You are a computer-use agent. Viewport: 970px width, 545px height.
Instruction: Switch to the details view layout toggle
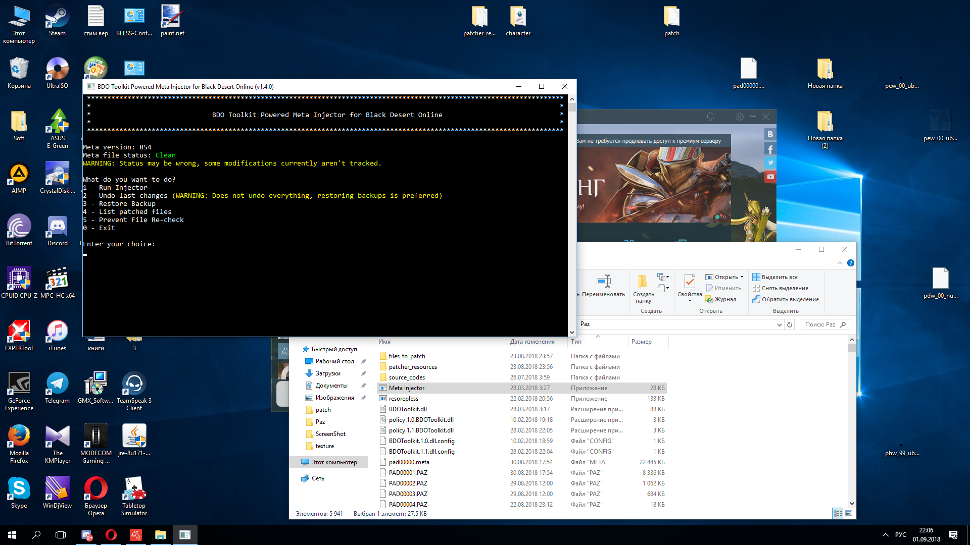tap(838, 513)
